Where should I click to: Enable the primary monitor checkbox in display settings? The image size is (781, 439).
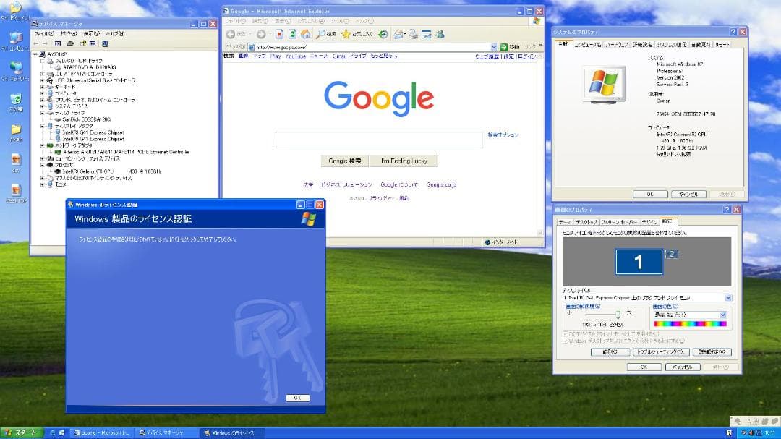[x=565, y=333]
